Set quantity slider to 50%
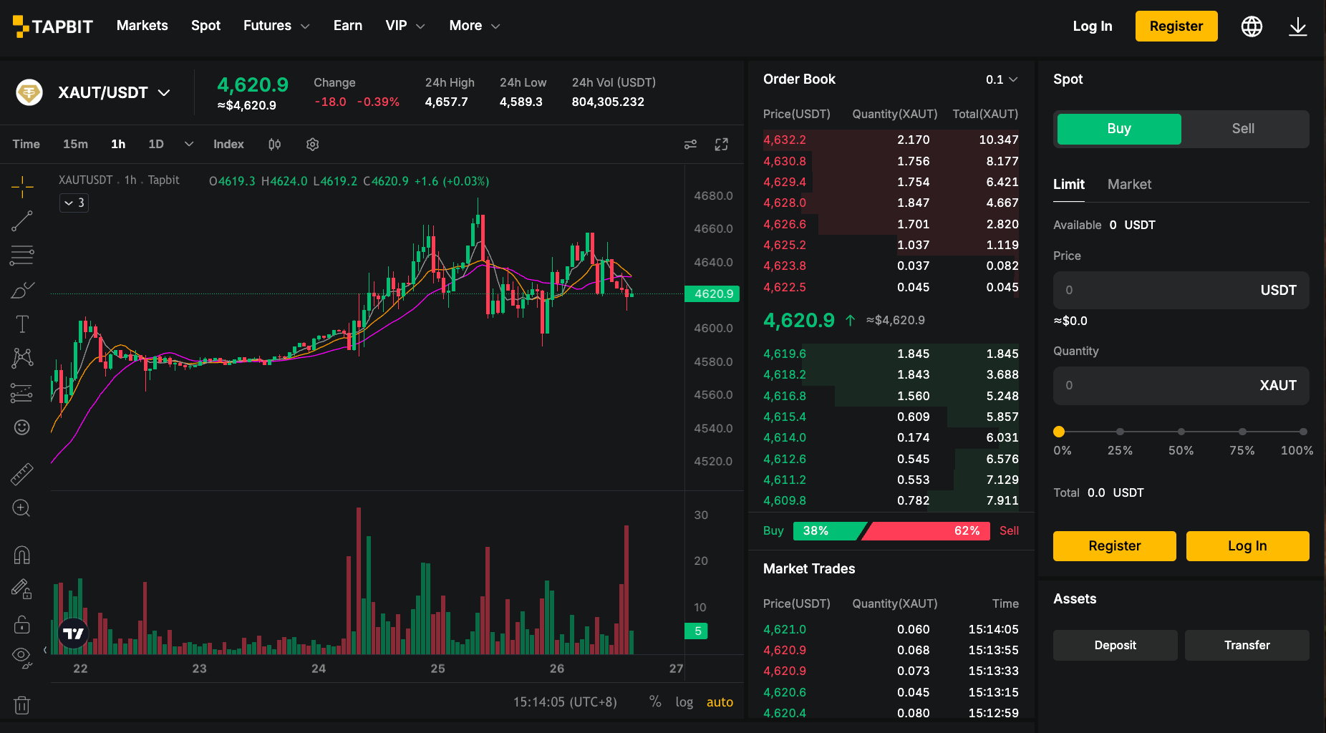 pos(1181,432)
